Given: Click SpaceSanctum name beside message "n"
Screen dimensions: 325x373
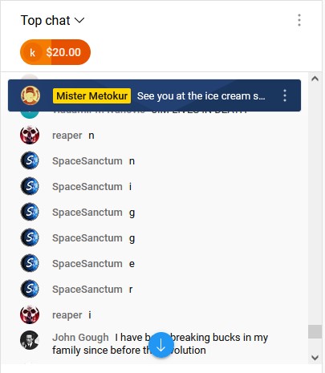Looking at the screenshot, I should coord(87,161).
